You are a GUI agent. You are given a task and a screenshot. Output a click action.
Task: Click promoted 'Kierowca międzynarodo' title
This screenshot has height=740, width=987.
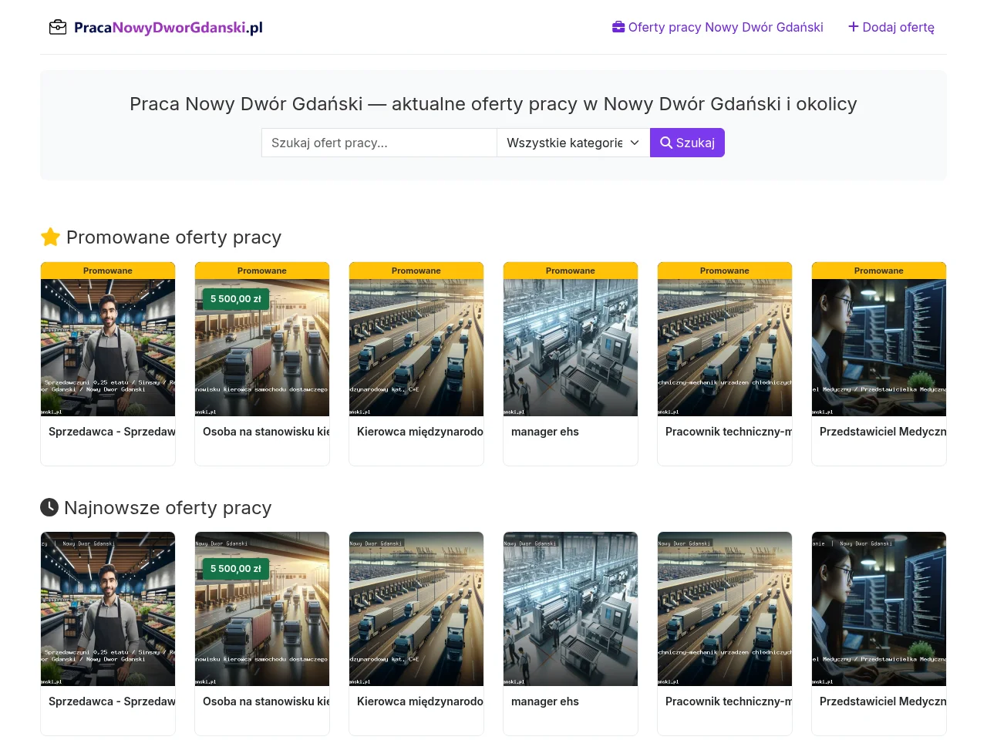pos(420,432)
